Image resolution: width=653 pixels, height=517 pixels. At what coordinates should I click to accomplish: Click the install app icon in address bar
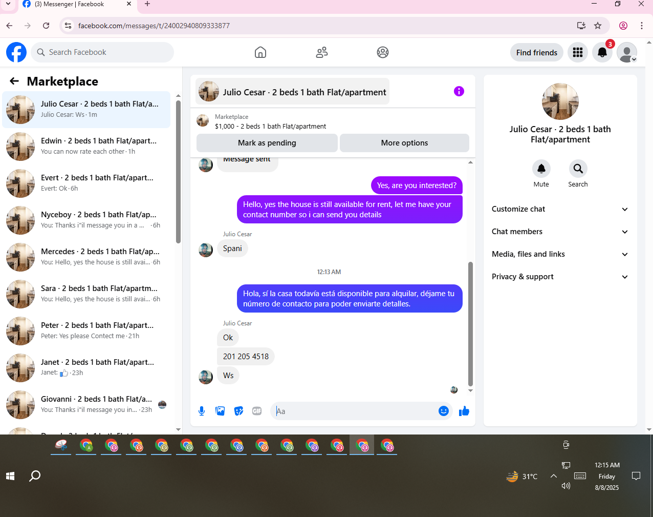(581, 26)
